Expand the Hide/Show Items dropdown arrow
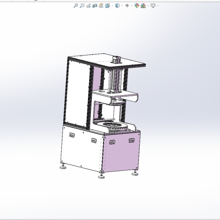The image size is (220, 220). tap(132, 6)
